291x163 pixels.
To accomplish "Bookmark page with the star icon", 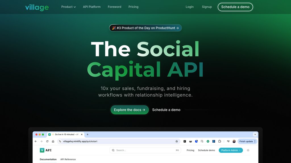I will (x=177, y=141).
